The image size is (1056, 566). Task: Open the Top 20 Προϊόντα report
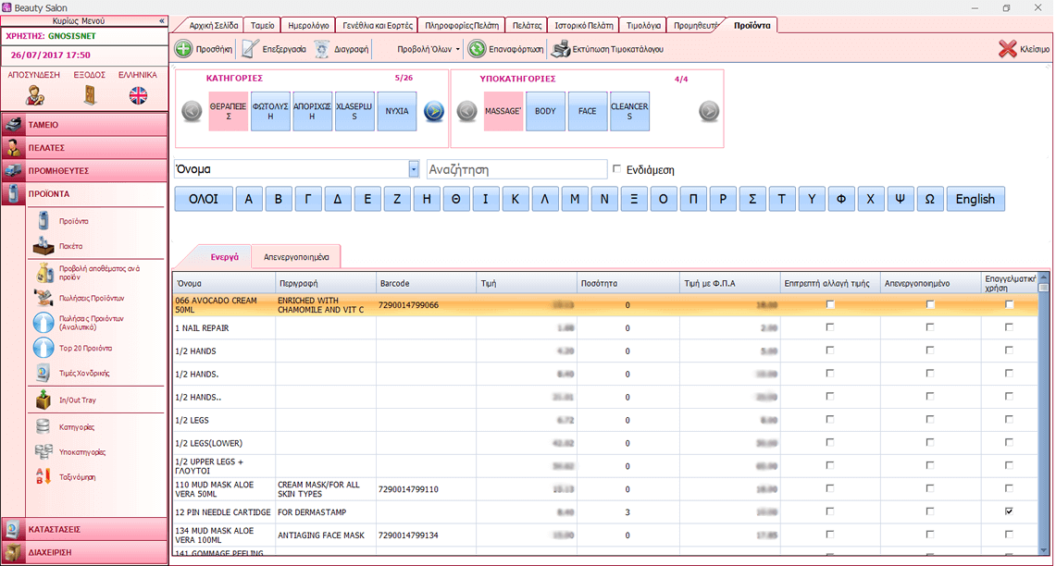coord(44,348)
